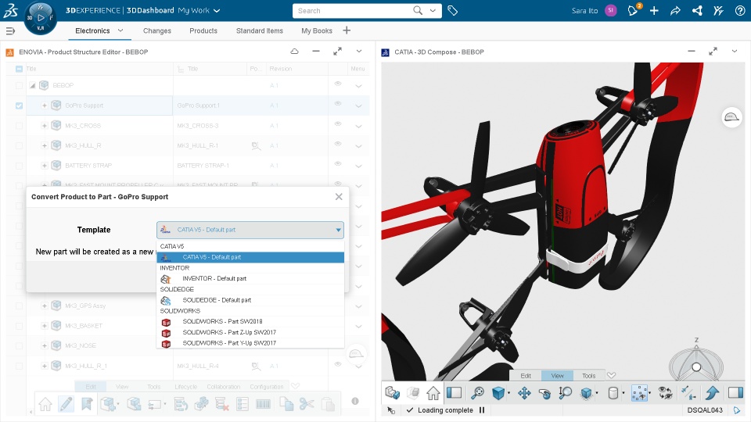Select SOLIDWORKS - Part SW2018 option
This screenshot has height=422, width=751.
[250, 321]
